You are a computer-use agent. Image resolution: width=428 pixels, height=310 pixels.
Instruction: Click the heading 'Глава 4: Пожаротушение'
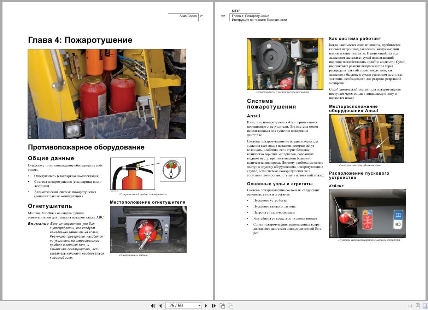tap(80, 40)
